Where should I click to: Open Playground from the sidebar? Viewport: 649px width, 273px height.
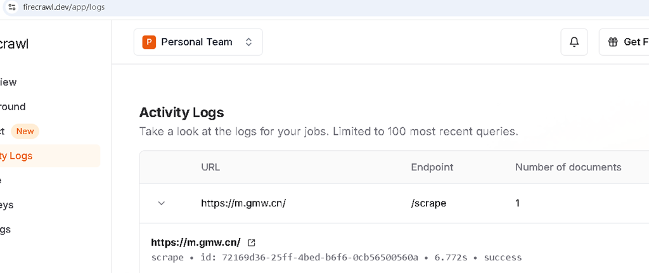pos(13,106)
